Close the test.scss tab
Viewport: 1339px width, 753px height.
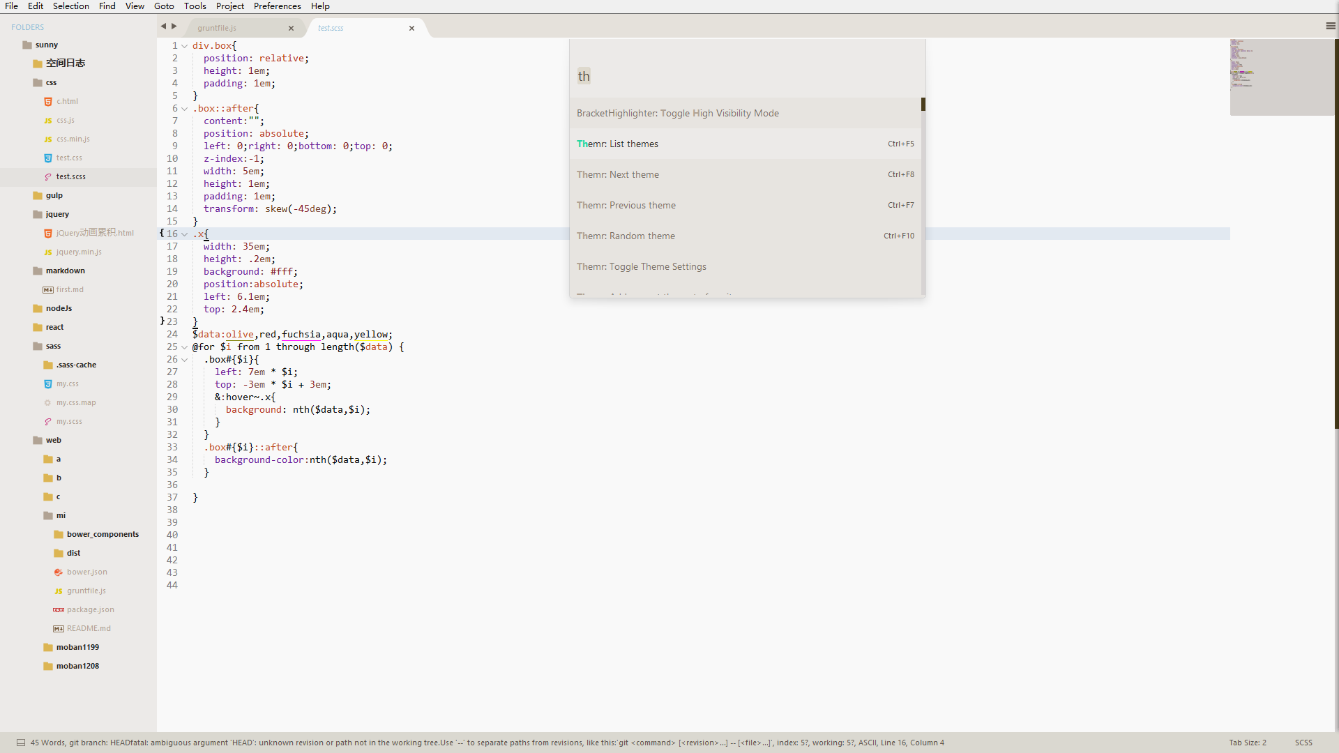click(411, 29)
